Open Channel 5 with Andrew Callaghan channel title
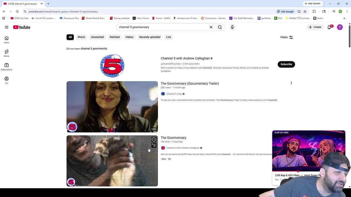 [185, 58]
